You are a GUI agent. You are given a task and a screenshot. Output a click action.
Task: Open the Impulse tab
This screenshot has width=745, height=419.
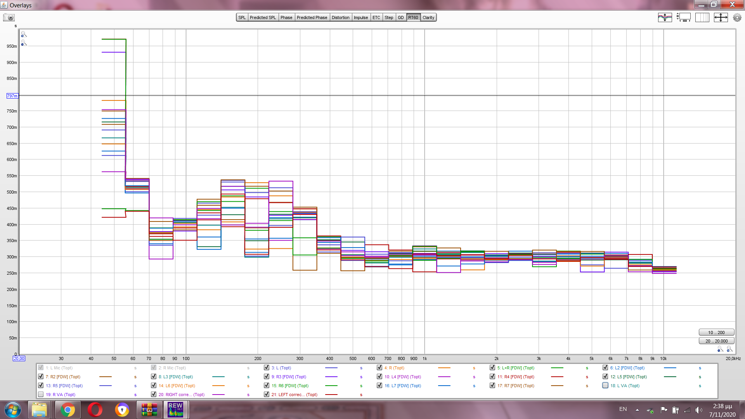click(x=360, y=17)
